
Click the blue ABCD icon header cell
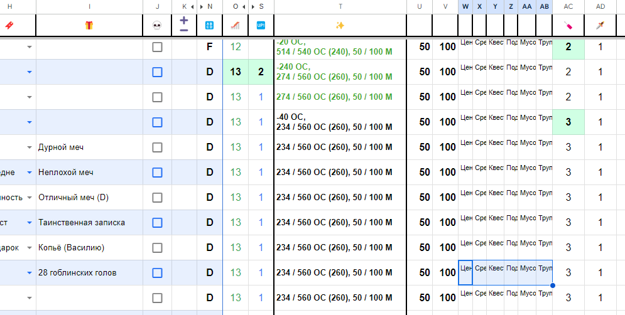209,26
